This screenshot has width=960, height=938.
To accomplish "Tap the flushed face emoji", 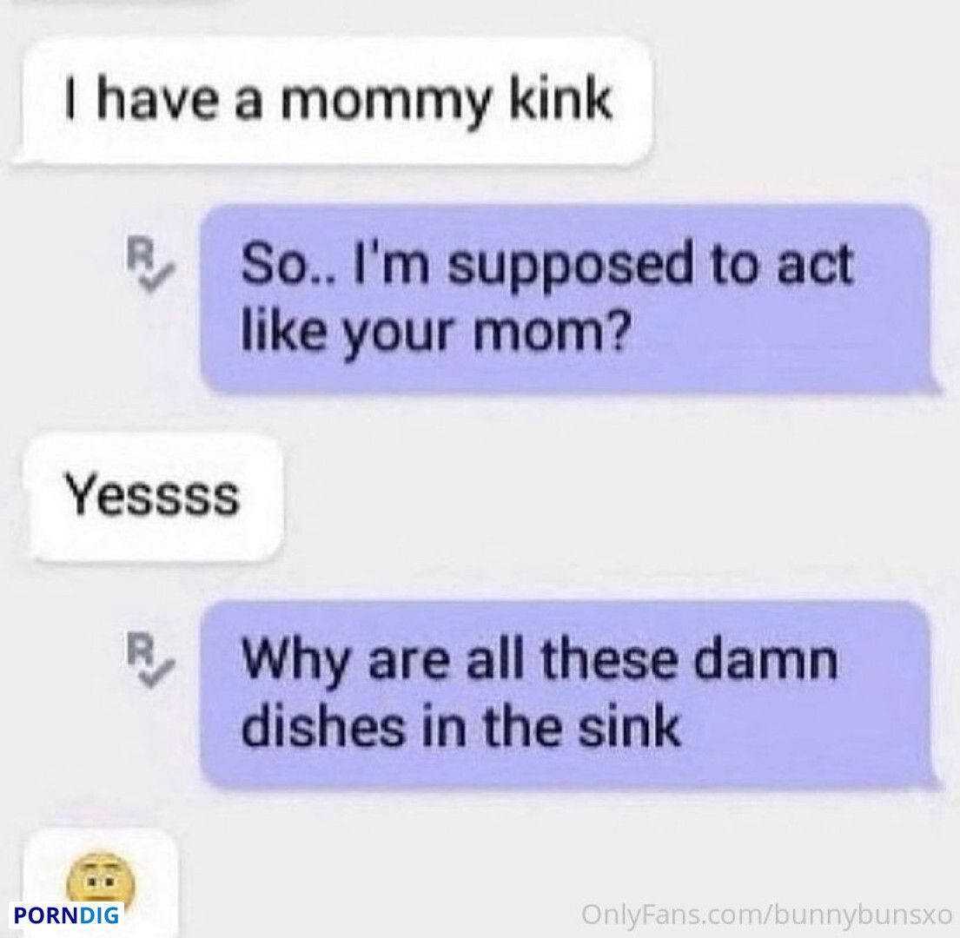I will pyautogui.click(x=100, y=879).
